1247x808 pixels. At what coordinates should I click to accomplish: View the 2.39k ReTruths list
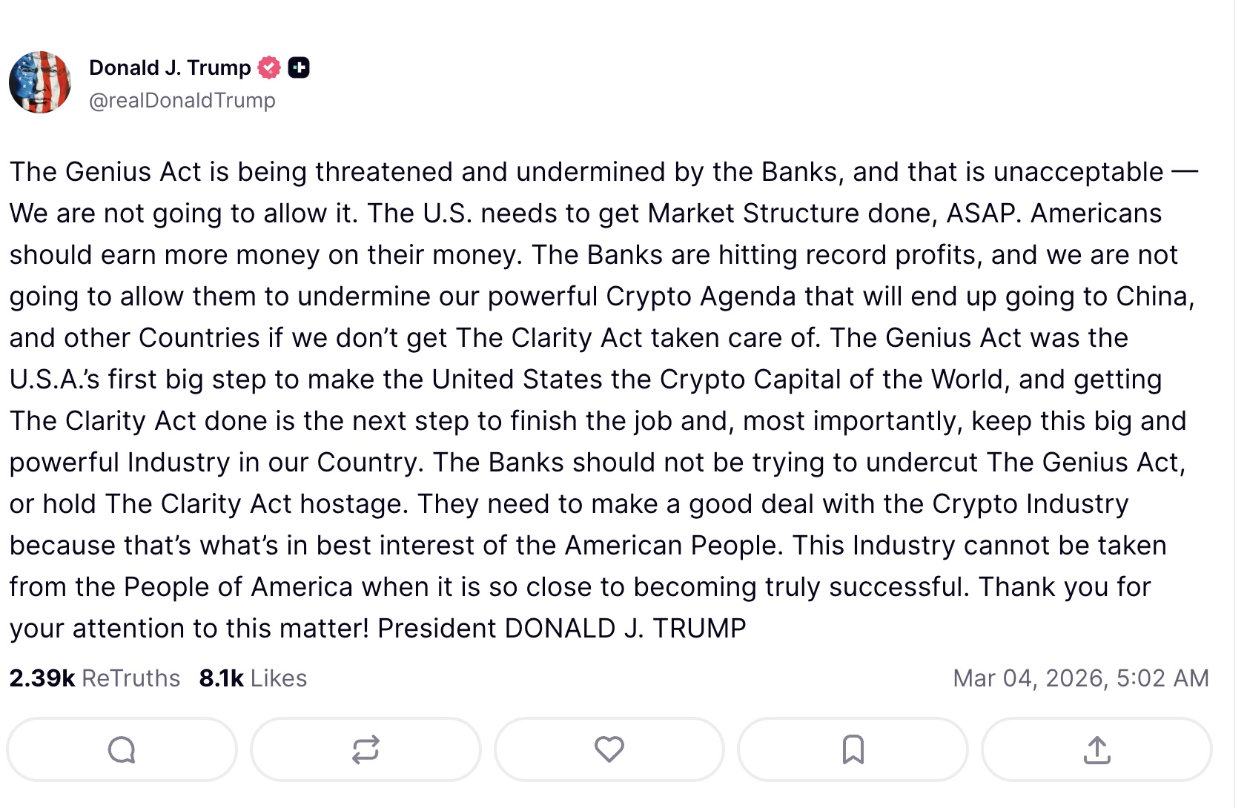pyautogui.click(x=95, y=678)
